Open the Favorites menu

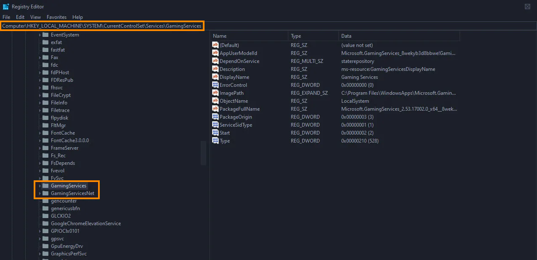(57, 17)
